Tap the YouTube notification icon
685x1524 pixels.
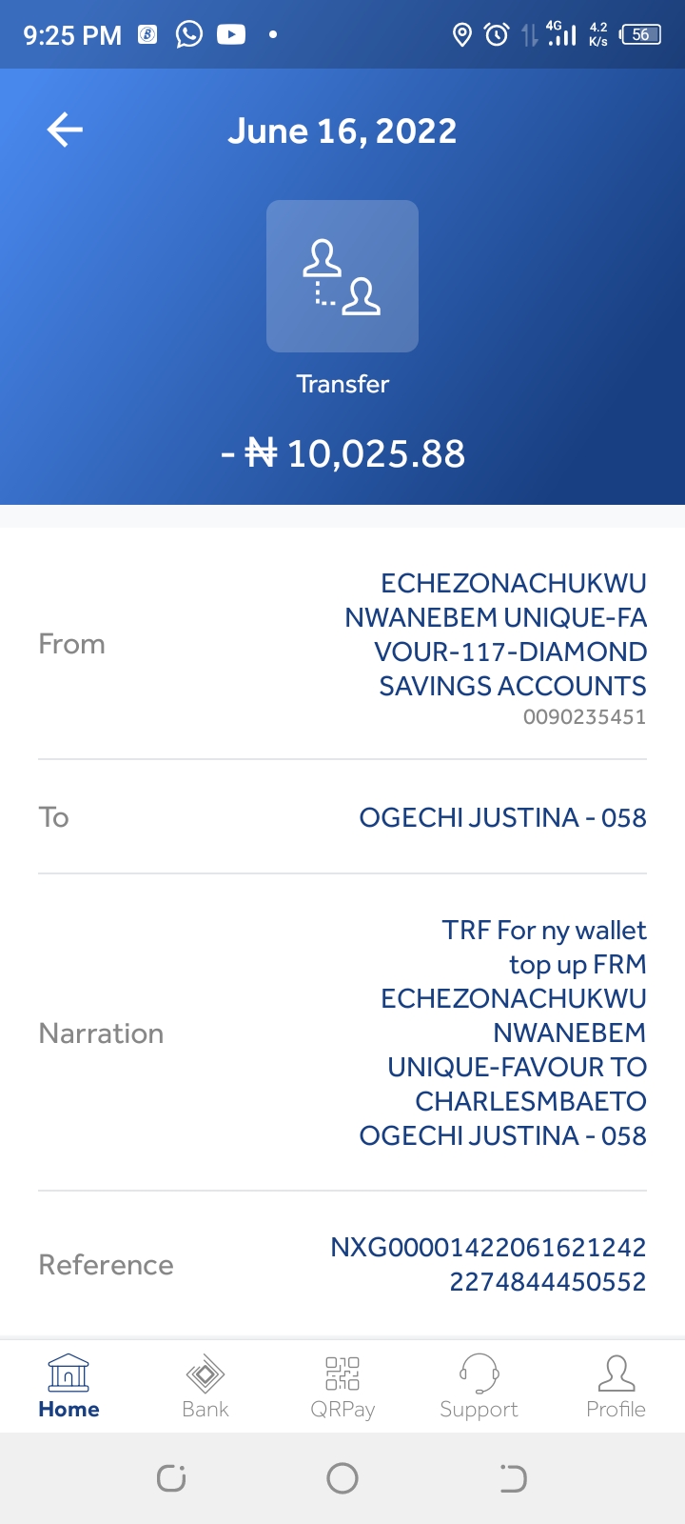[231, 35]
